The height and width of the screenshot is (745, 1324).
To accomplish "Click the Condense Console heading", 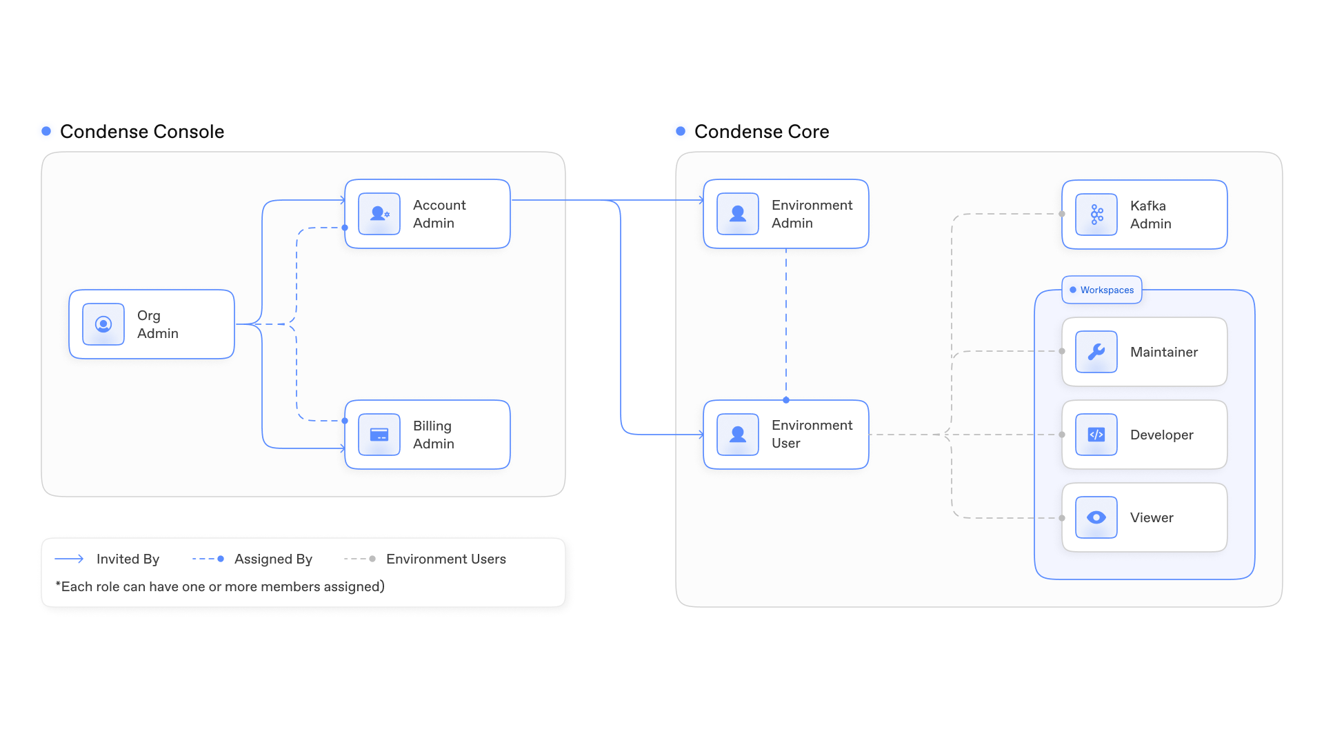I will (x=141, y=132).
